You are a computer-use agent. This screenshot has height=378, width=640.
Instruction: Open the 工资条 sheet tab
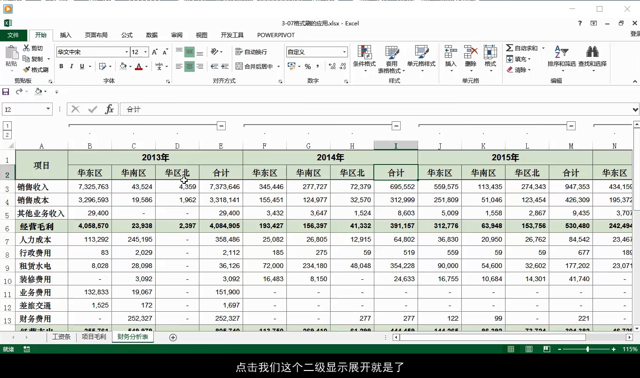[62, 337]
